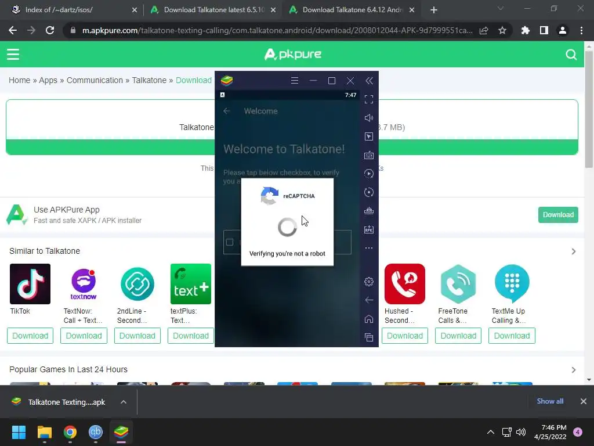Go to BlueStacks Android home
The width and height of the screenshot is (594, 446).
368,319
